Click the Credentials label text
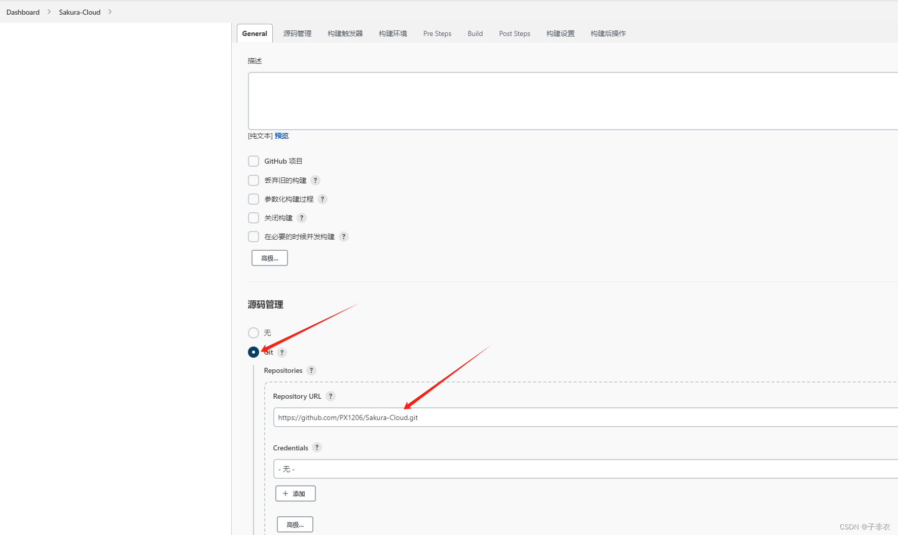 [291, 448]
